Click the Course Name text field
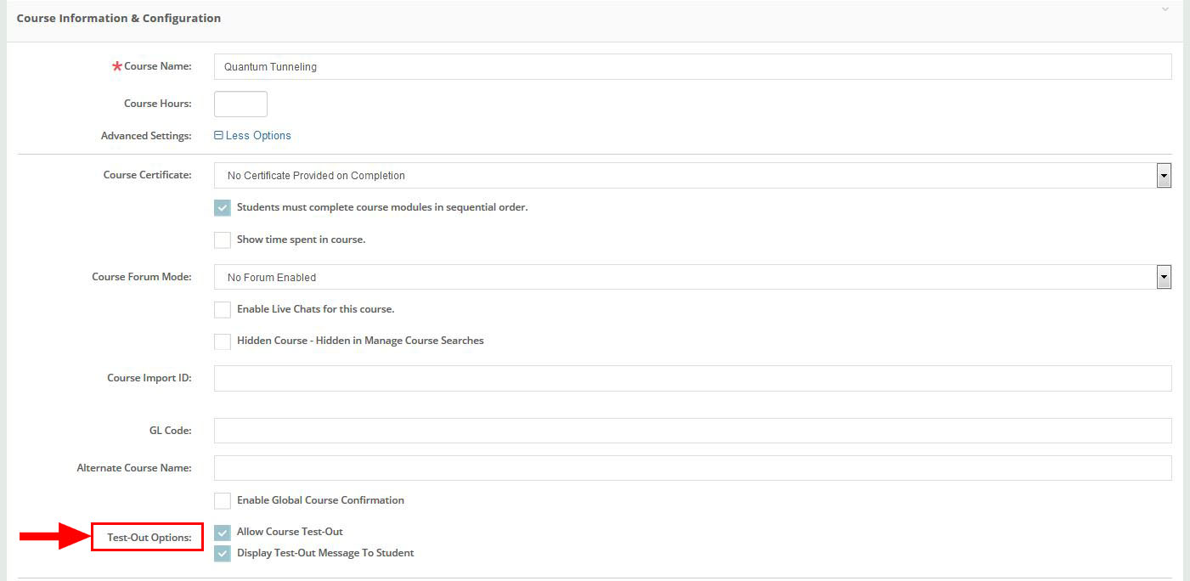 692,67
